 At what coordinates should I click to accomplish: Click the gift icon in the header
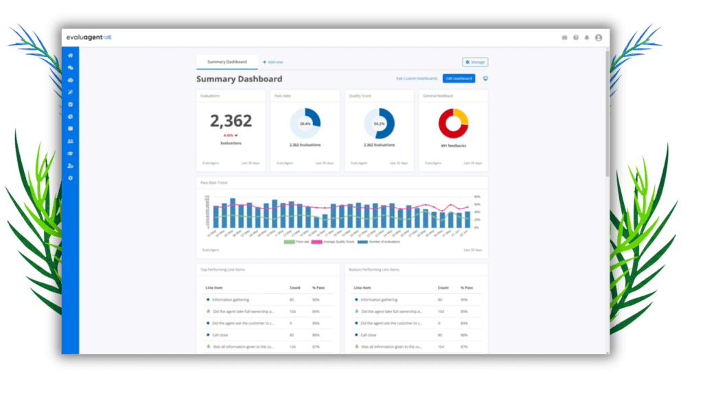[x=564, y=38]
